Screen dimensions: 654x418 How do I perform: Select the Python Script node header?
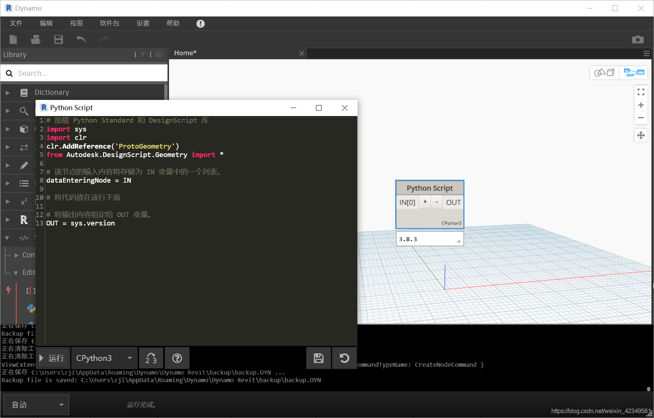pyautogui.click(x=430, y=188)
